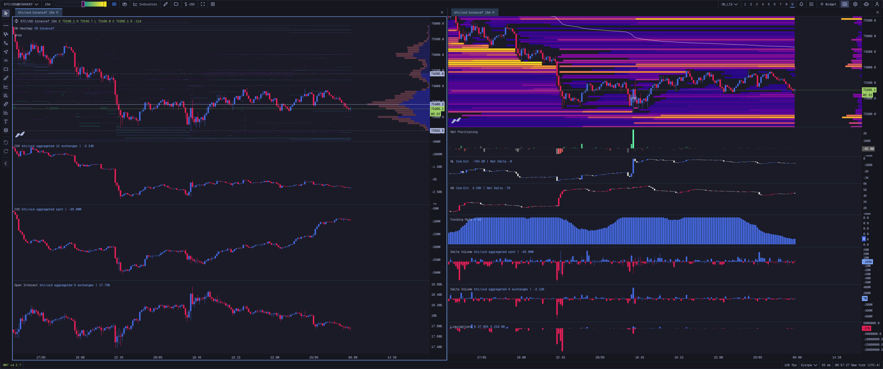Switch to workspace tab 5
Viewport: 883px width, 369px height.
(769, 4)
